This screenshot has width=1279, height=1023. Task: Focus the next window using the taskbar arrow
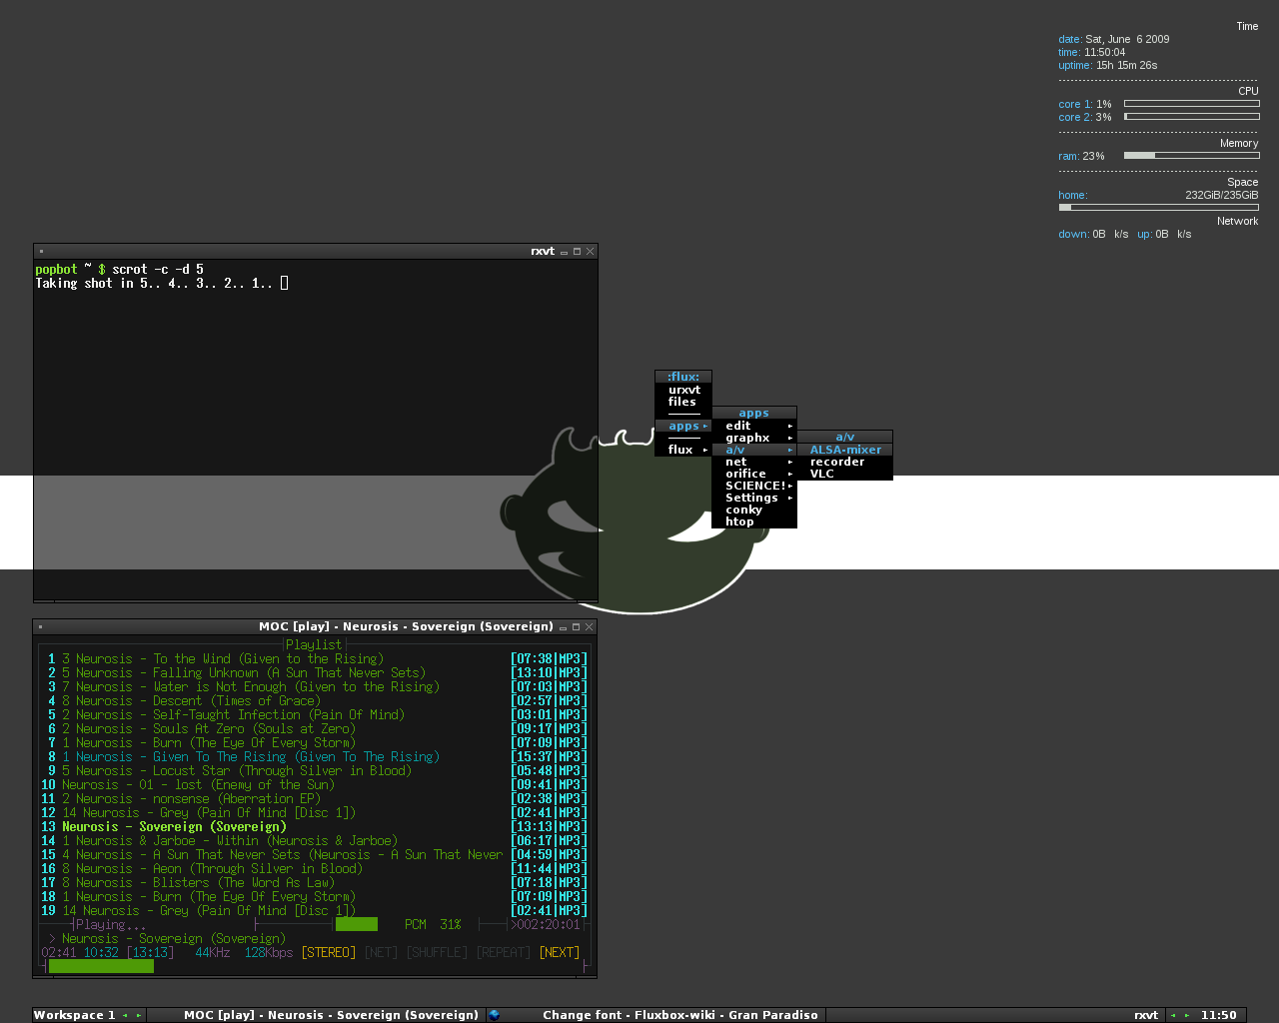1186,1015
